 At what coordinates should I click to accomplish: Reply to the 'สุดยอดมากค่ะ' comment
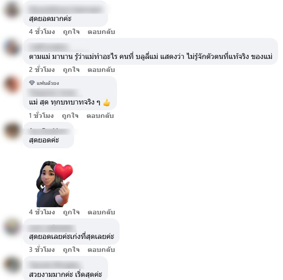(x=101, y=32)
